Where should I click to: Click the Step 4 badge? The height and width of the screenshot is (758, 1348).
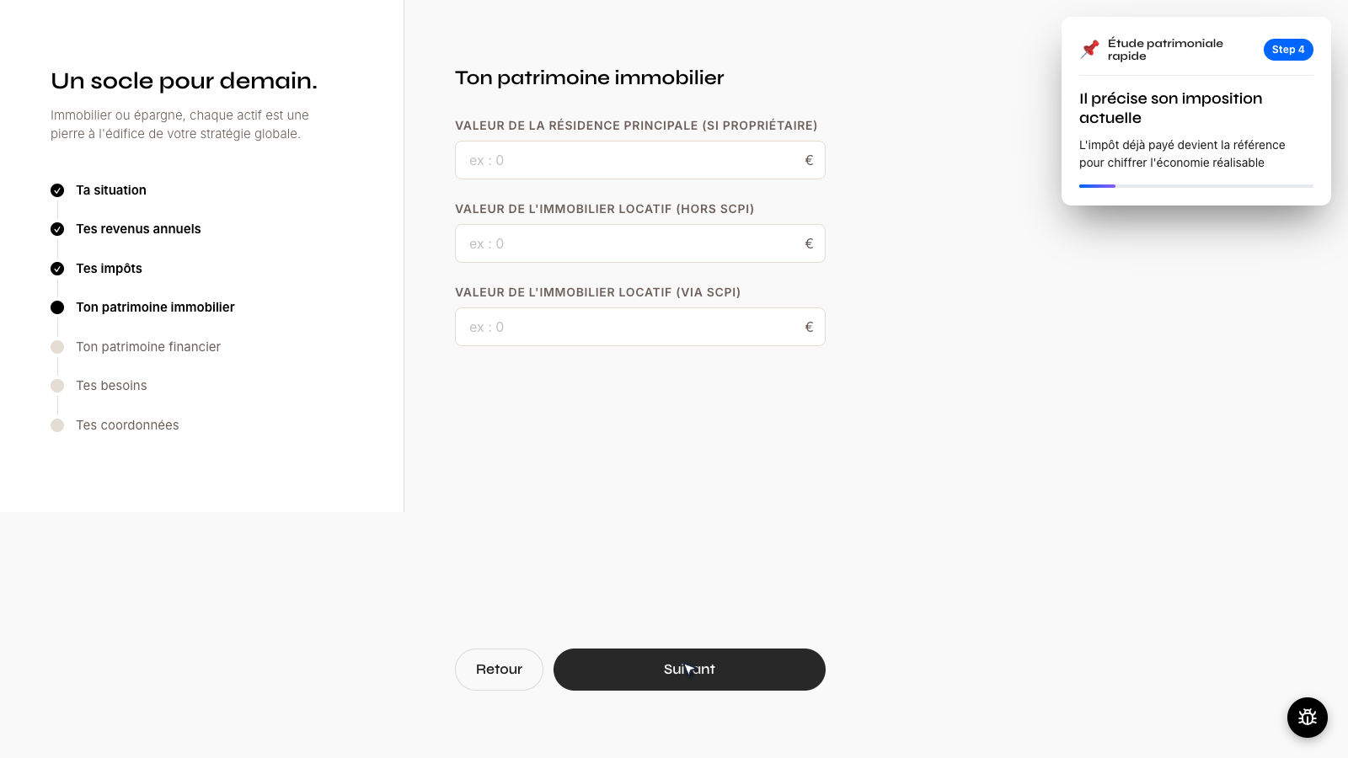1288,50
